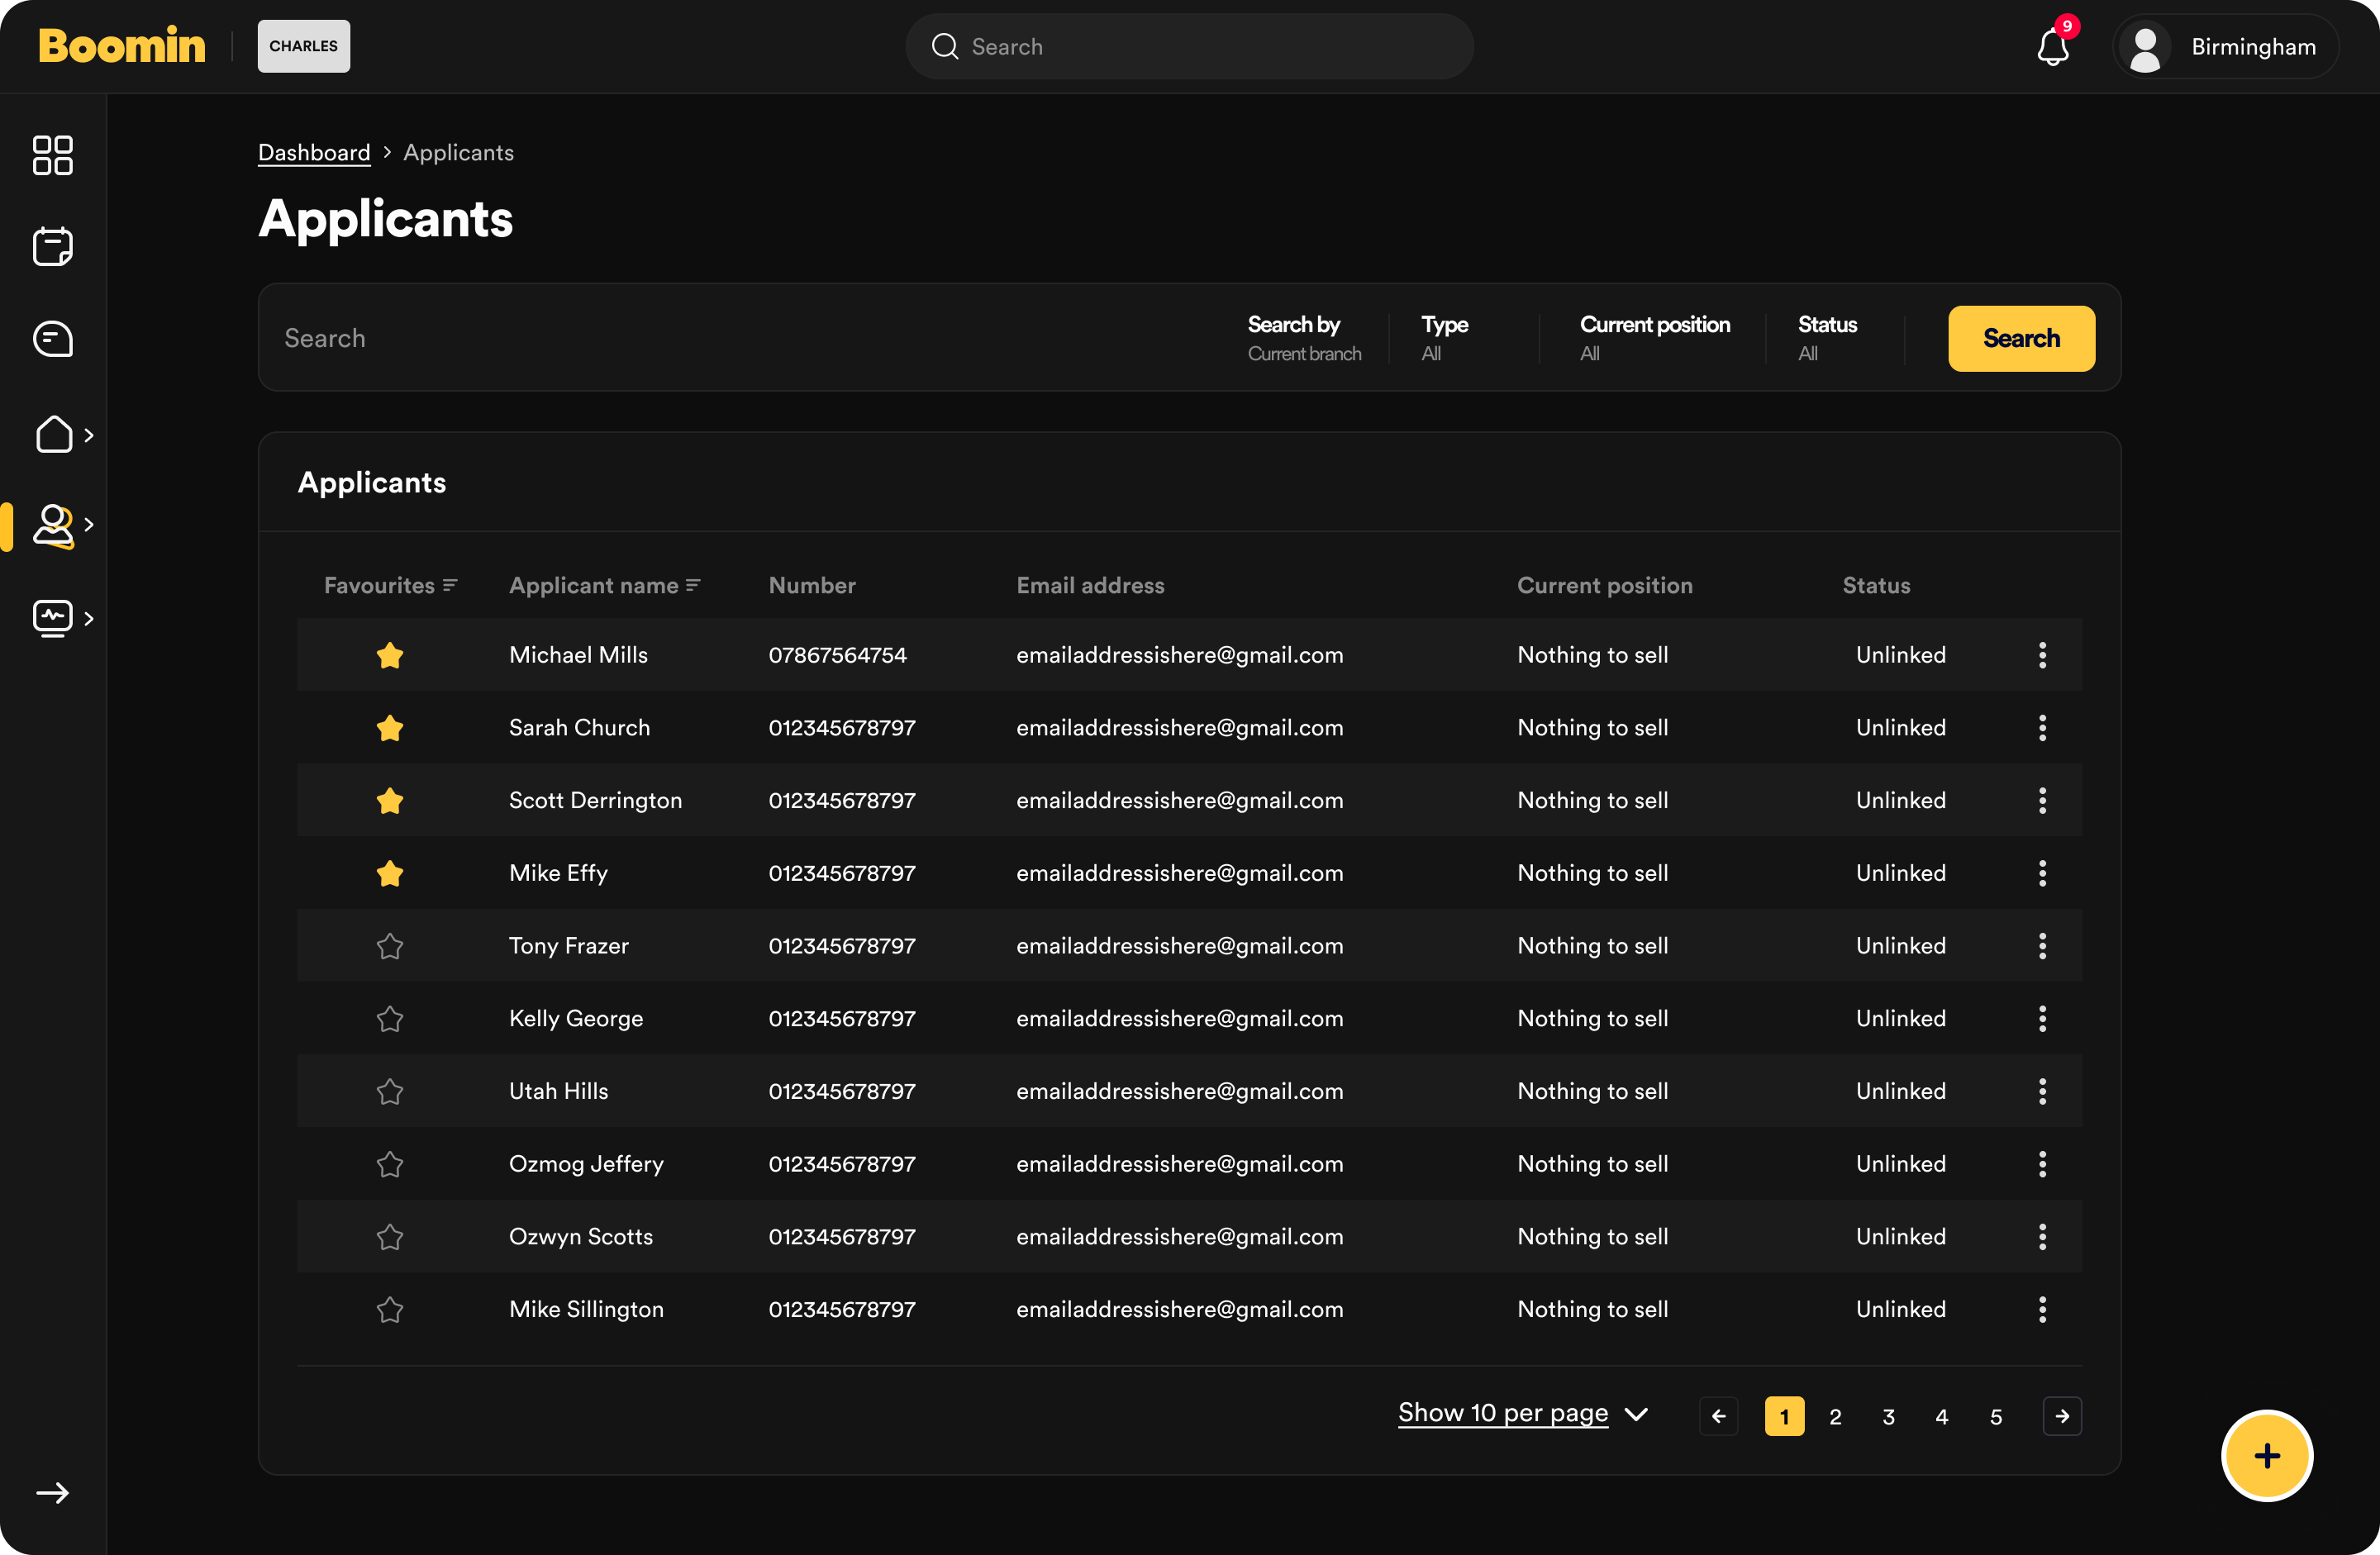This screenshot has width=2380, height=1555.
Task: Click Applicants breadcrumb text
Action: [458, 152]
